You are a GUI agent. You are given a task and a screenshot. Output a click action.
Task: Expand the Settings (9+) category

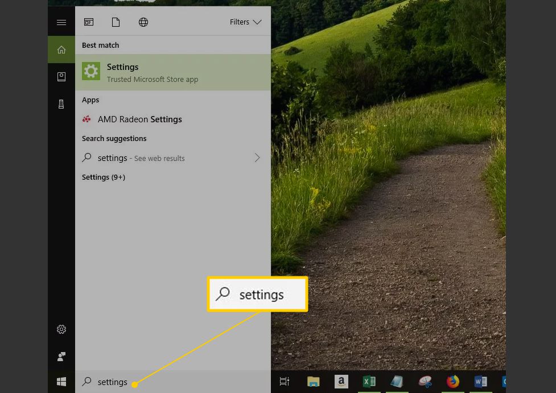click(x=104, y=177)
